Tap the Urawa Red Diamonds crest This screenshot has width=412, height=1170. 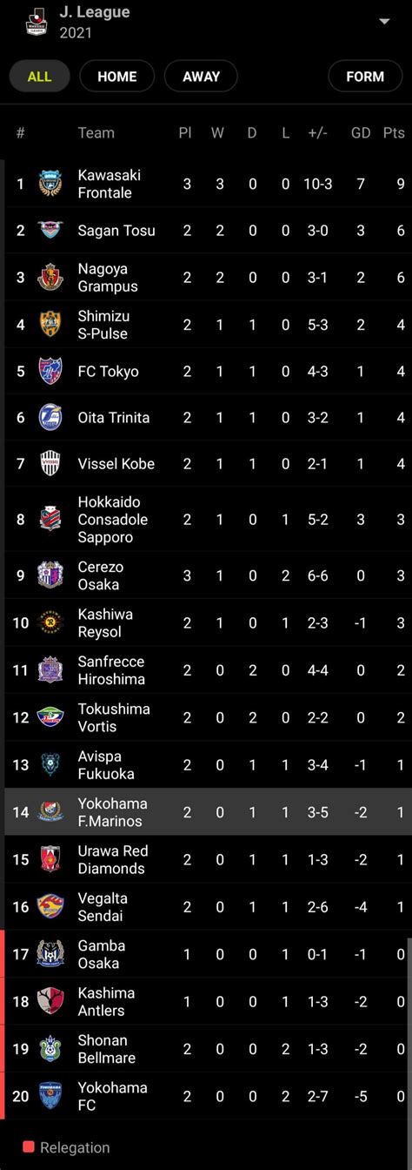click(50, 860)
